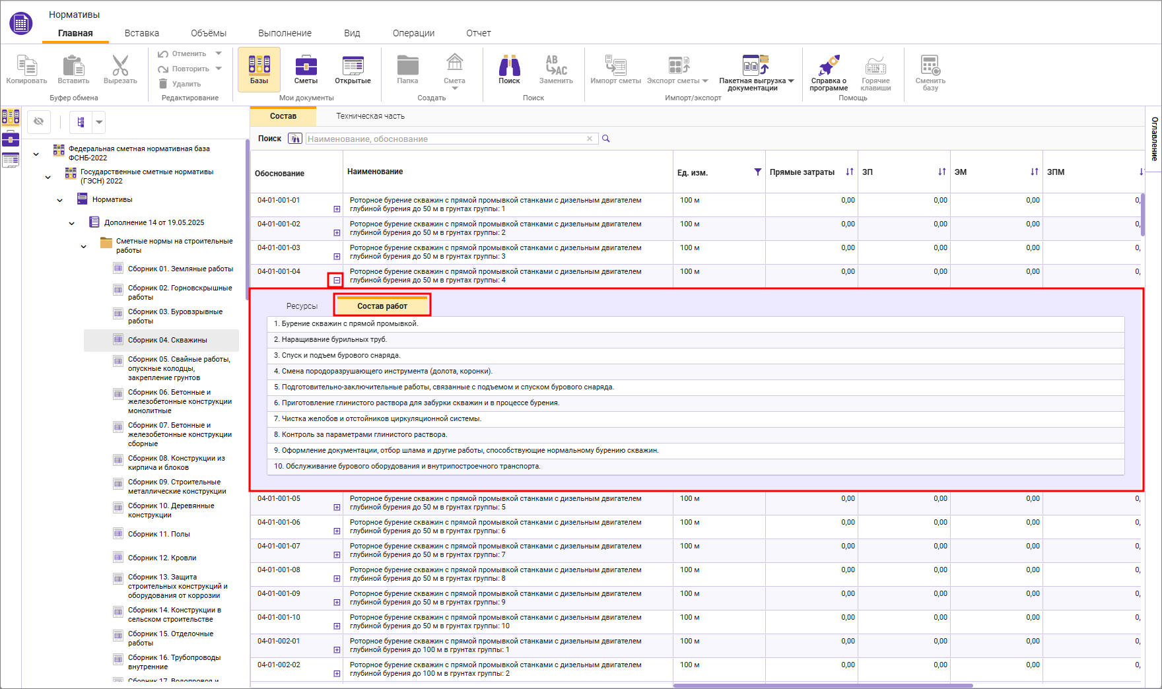This screenshot has width=1162, height=689.
Task: Switch to the Ресурсы sub-tab
Action: [x=302, y=306]
